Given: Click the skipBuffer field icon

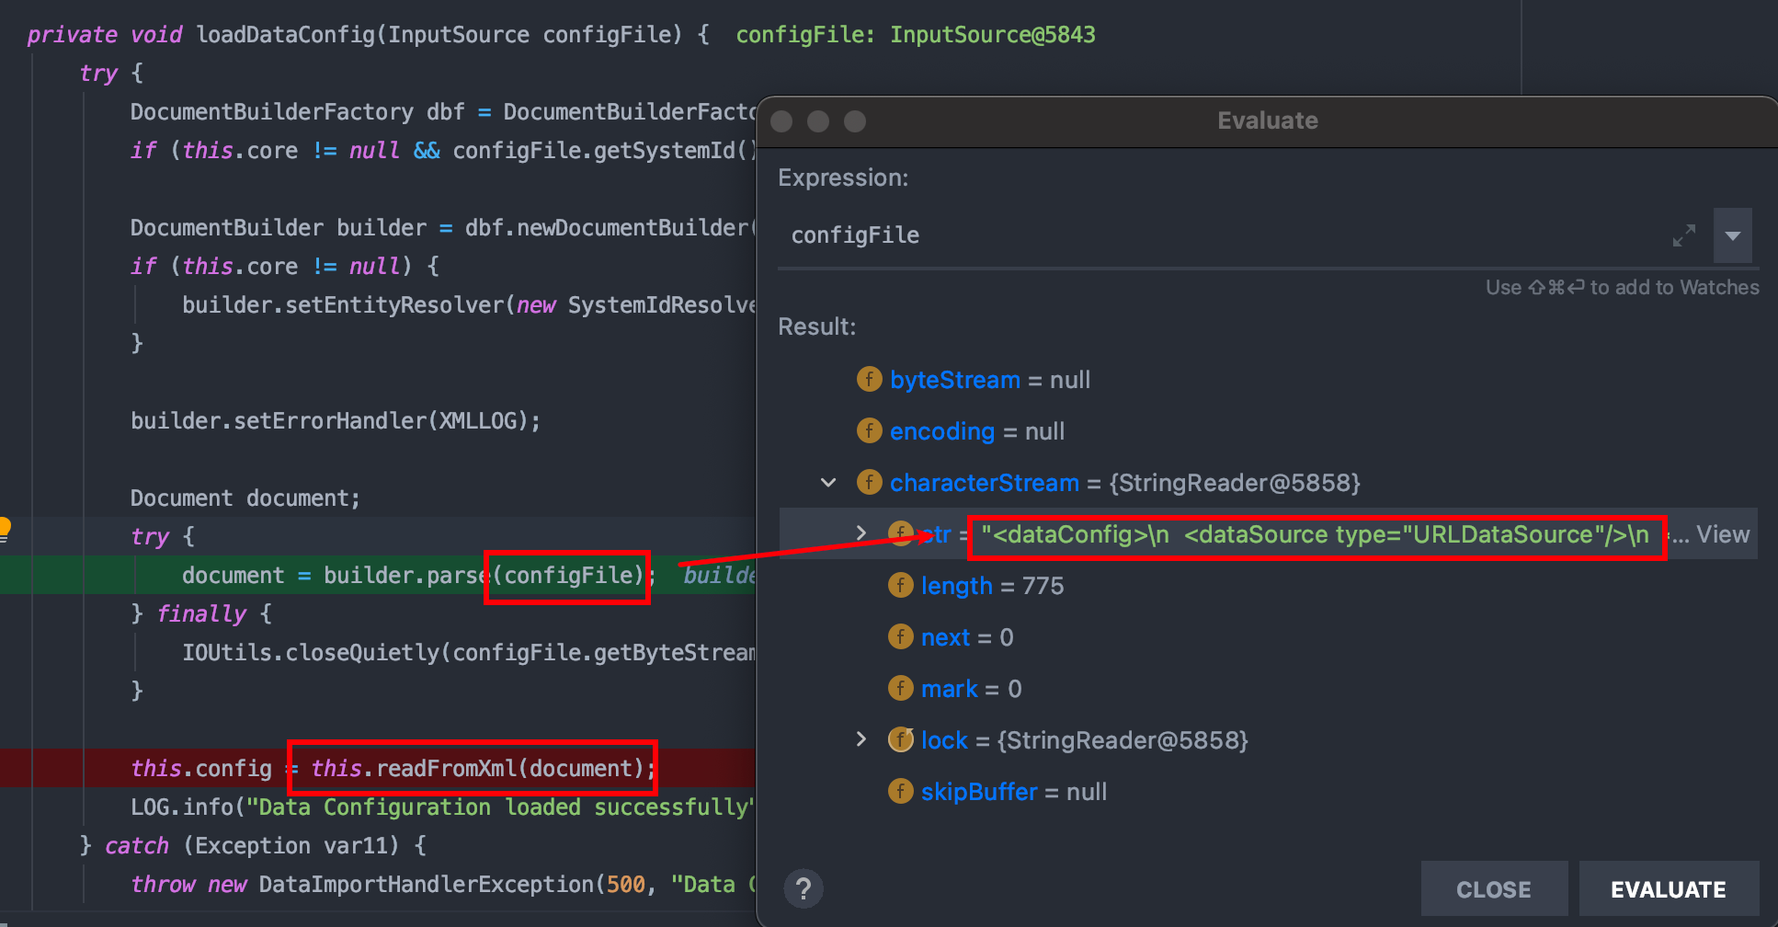Looking at the screenshot, I should point(900,791).
